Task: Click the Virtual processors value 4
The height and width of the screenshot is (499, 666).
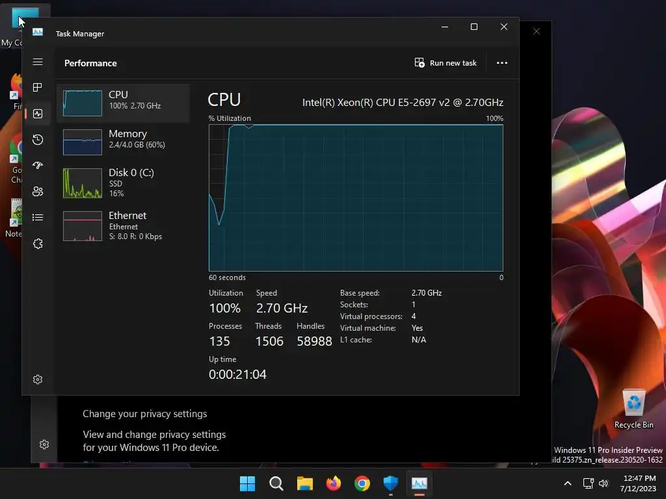Action: [x=413, y=316]
